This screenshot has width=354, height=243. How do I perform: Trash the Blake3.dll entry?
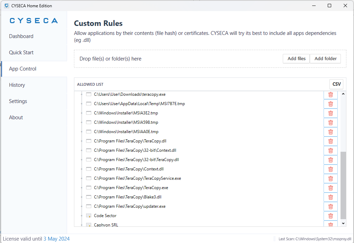(330, 197)
